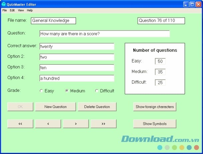203x154 pixels.
Task: Select the Easy grade radio button
Action: (41, 91)
